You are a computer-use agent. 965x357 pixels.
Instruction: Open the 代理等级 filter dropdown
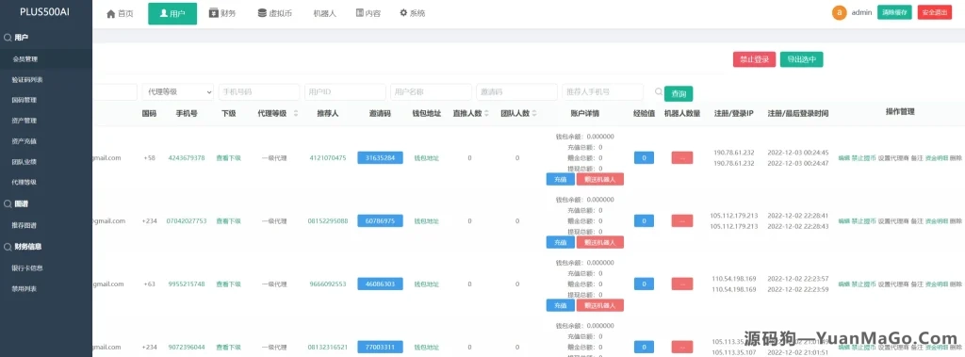(178, 91)
